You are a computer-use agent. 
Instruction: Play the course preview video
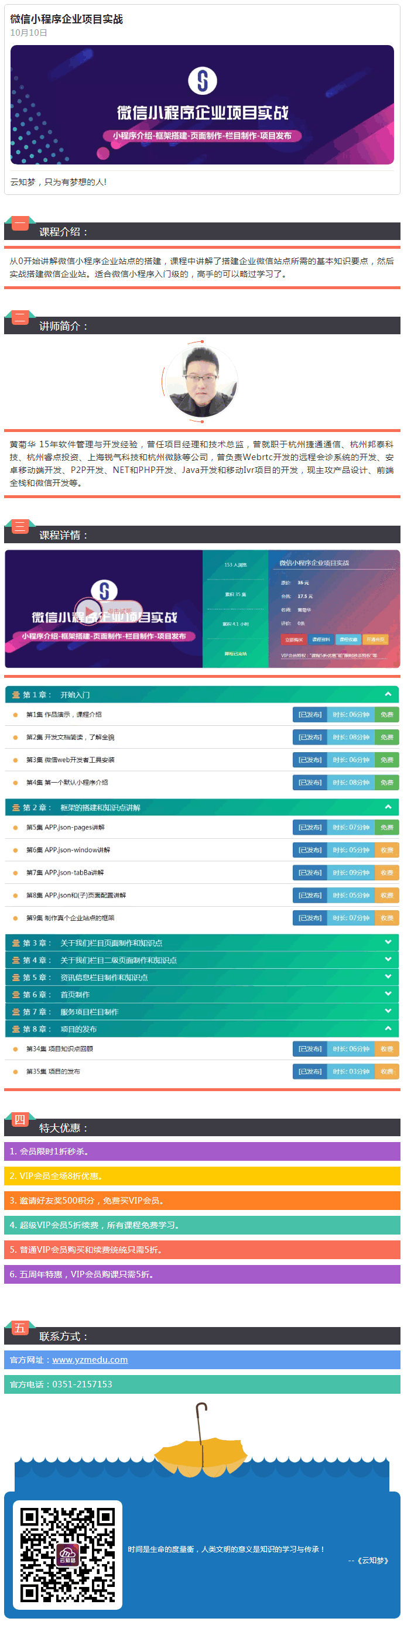pos(90,610)
